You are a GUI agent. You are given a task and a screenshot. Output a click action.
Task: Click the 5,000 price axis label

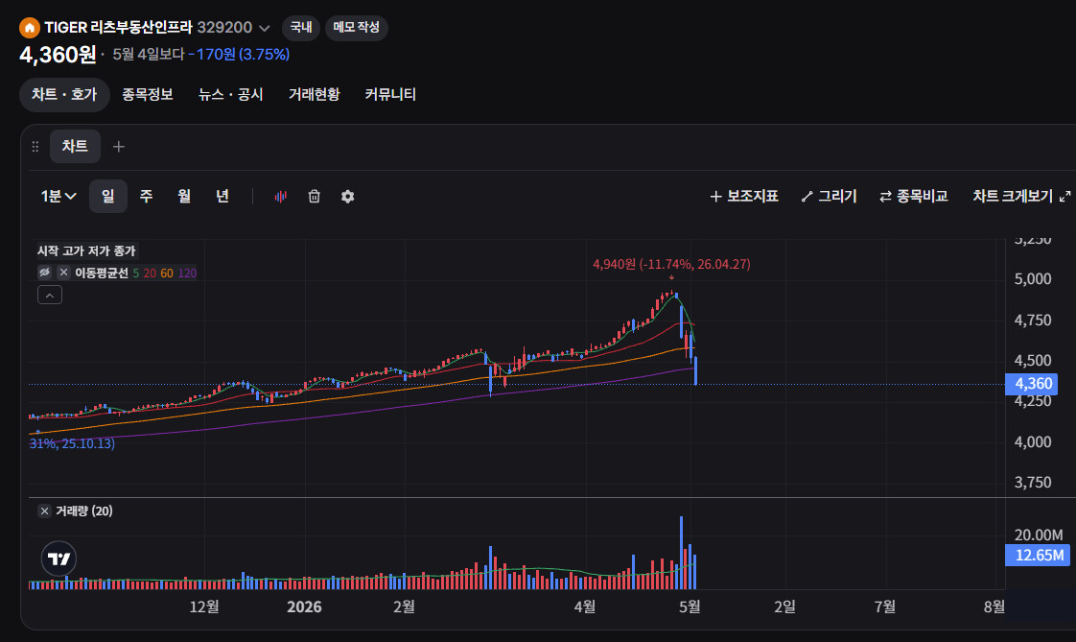pos(1033,278)
